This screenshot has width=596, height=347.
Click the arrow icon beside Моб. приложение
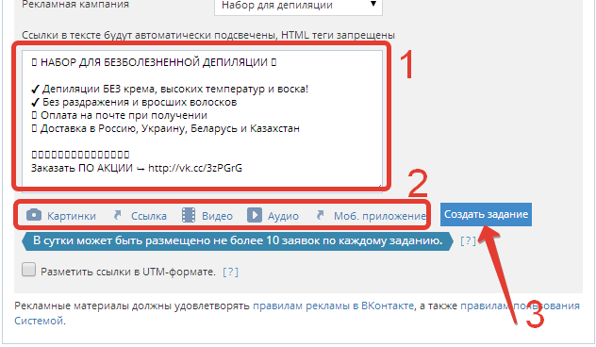click(320, 216)
